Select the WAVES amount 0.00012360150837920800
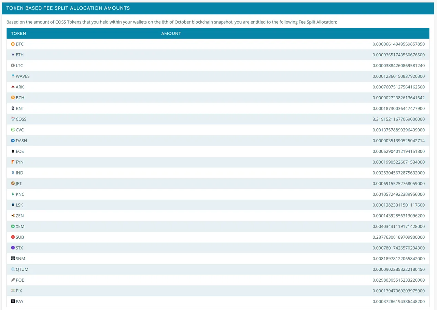437x310 pixels. [398, 76]
